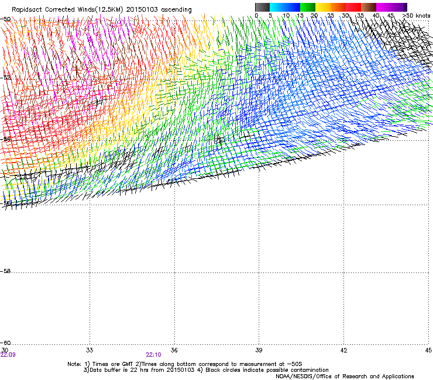Click the title 'Rapidscat Corrected Winds(12.5KM)'

[67, 9]
